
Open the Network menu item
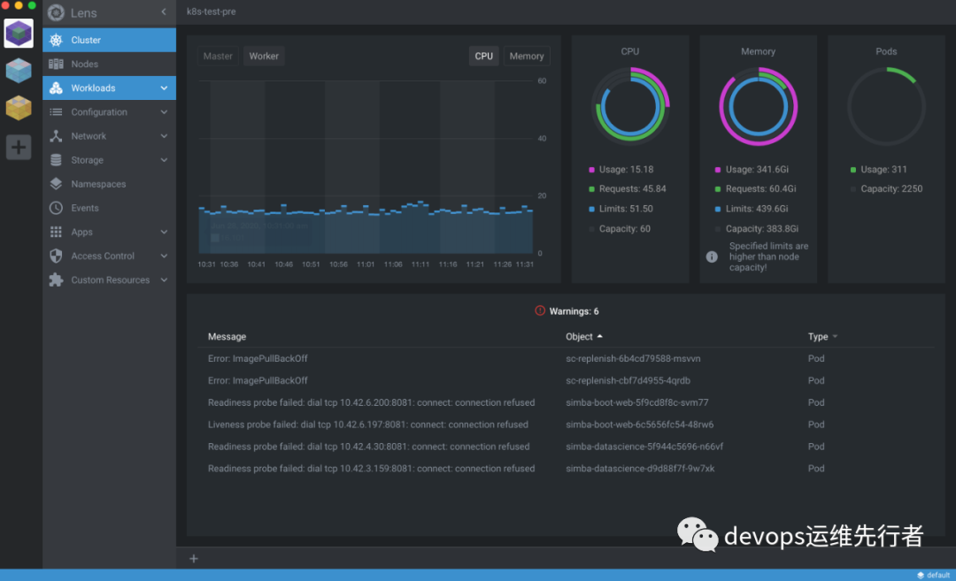(110, 136)
